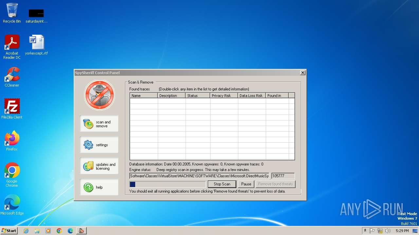The image size is (419, 235).
Task: Open the settings gear section
Action: (99, 145)
